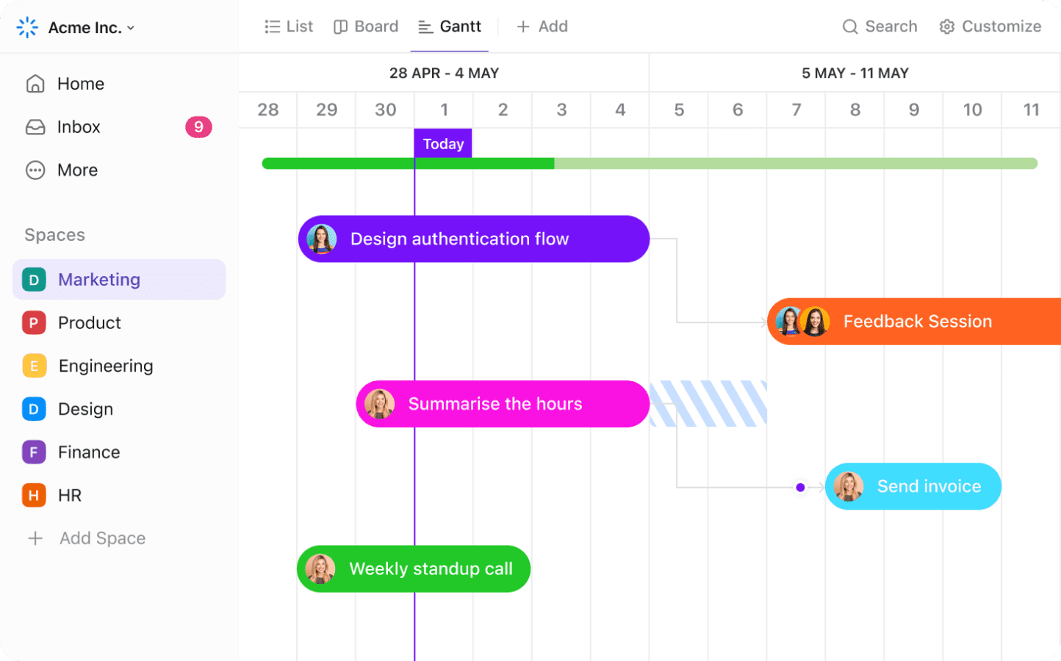The height and width of the screenshot is (661, 1061).
Task: Click the Search magnifier icon
Action: click(x=850, y=26)
